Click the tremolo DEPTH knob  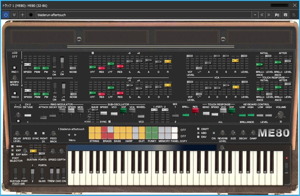61,151
